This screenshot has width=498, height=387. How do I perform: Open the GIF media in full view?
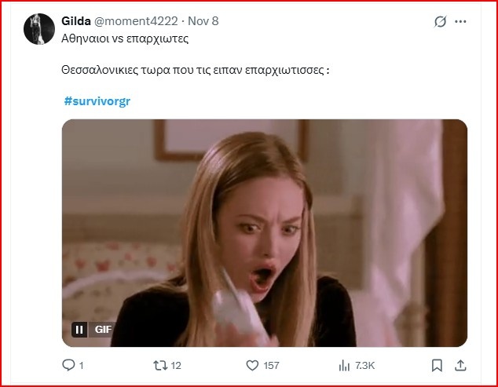(x=264, y=233)
